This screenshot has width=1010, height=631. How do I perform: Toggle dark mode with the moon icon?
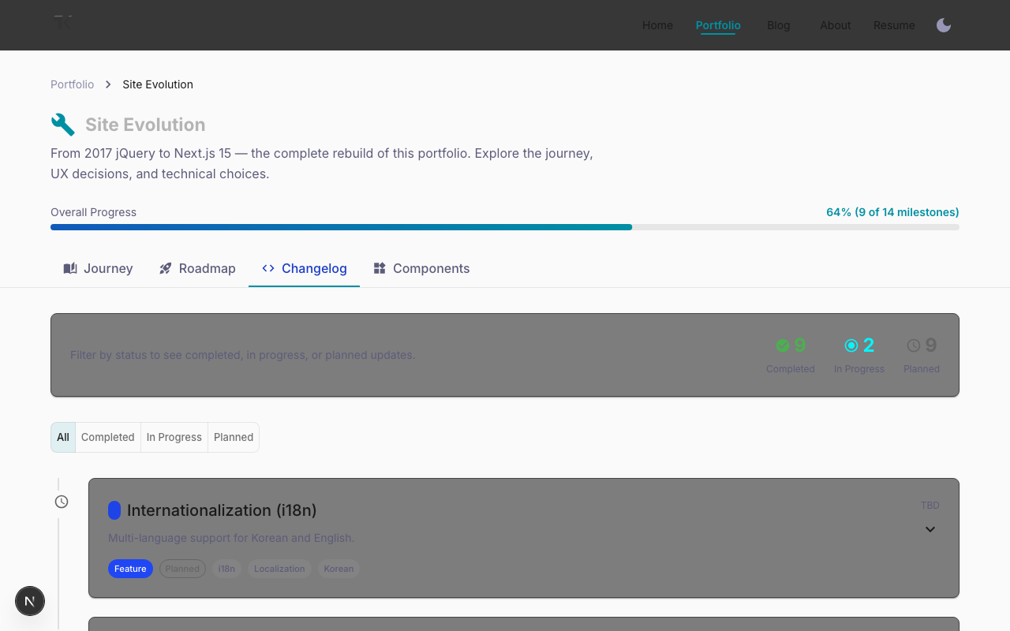pyautogui.click(x=943, y=25)
